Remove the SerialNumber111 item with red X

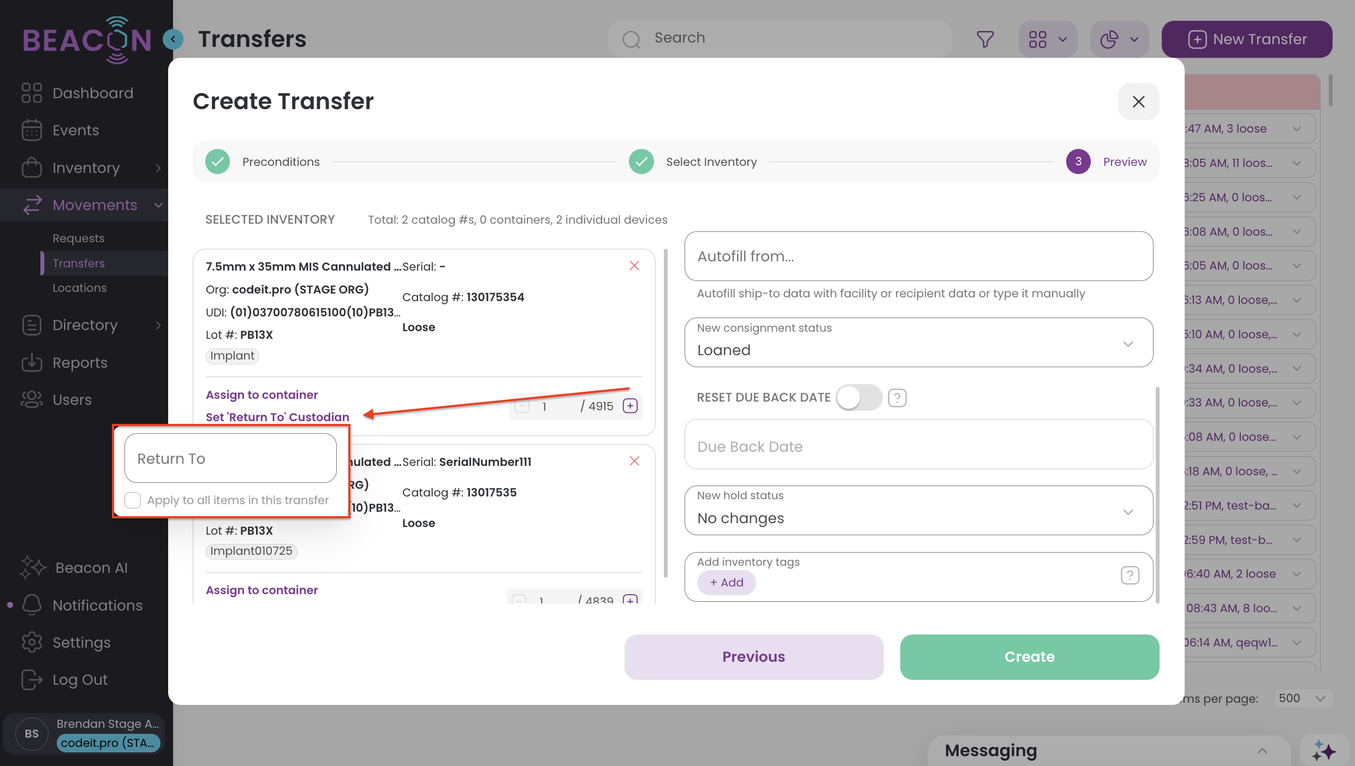tap(634, 461)
